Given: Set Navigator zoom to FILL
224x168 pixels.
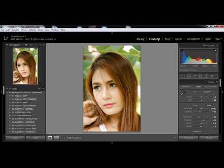Looking at the screenshot, I should 31,45.
